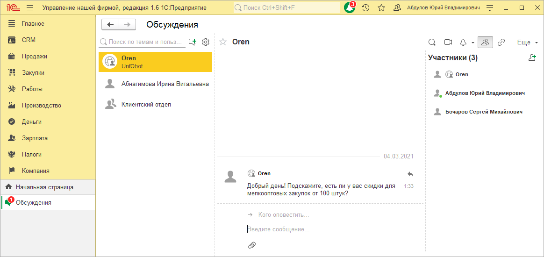The image size is (544, 257).
Task: Open the Производство section
Action: (x=48, y=106)
